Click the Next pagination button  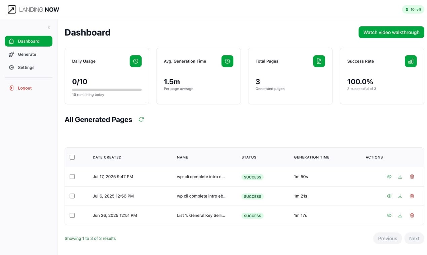tap(414, 239)
